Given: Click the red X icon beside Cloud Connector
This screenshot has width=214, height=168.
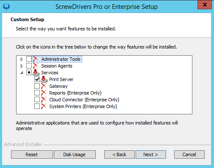Looking at the screenshot, I should click(x=44, y=100).
